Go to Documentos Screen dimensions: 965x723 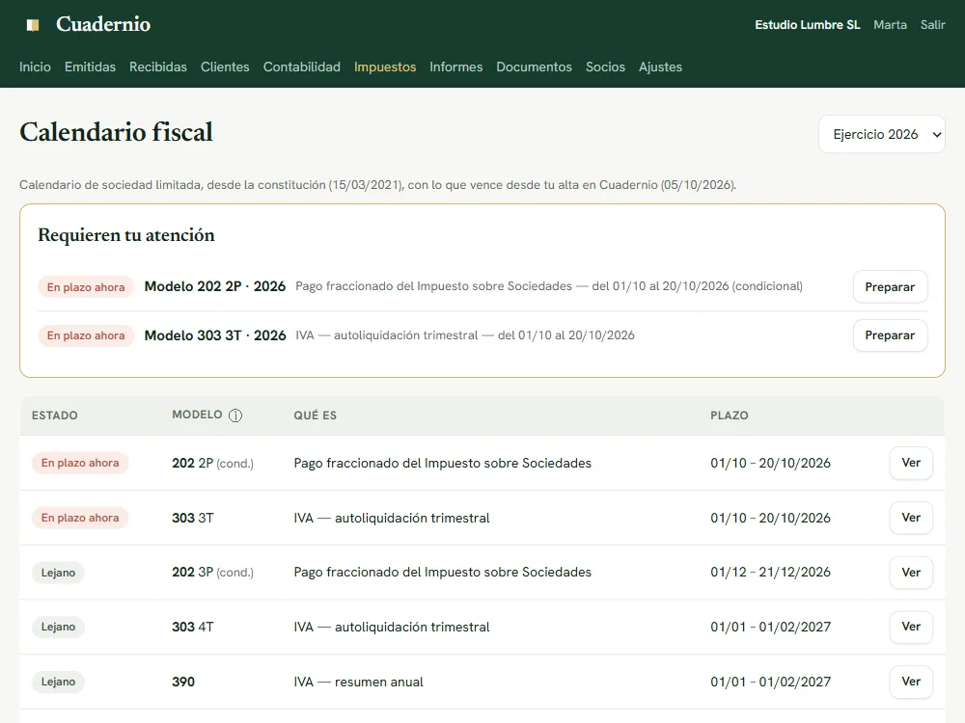pyautogui.click(x=535, y=67)
